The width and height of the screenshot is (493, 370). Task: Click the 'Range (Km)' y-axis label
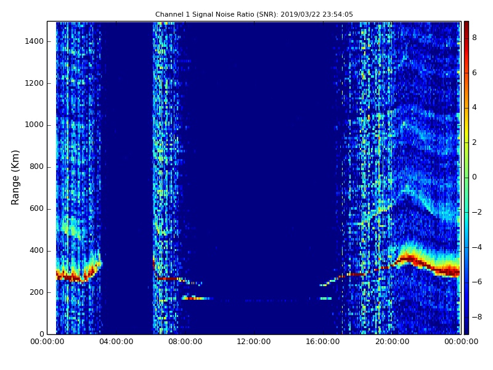(x=15, y=178)
